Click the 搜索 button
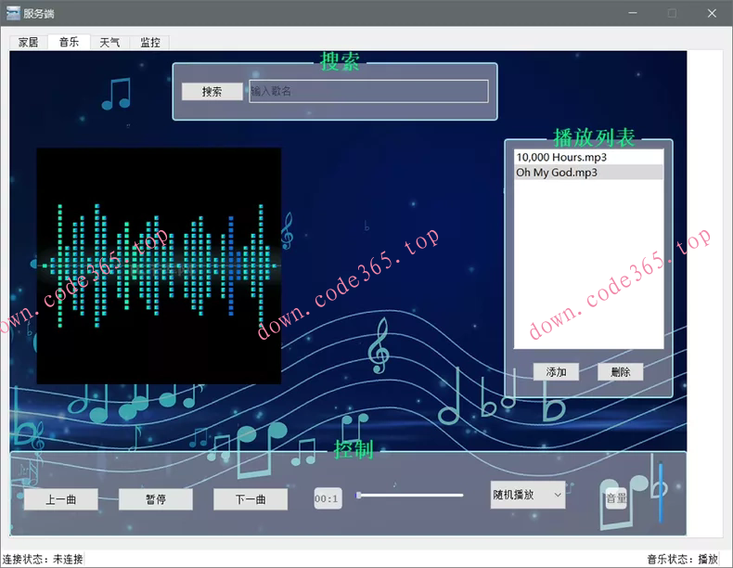Viewport: 733px width, 568px height. (x=212, y=92)
